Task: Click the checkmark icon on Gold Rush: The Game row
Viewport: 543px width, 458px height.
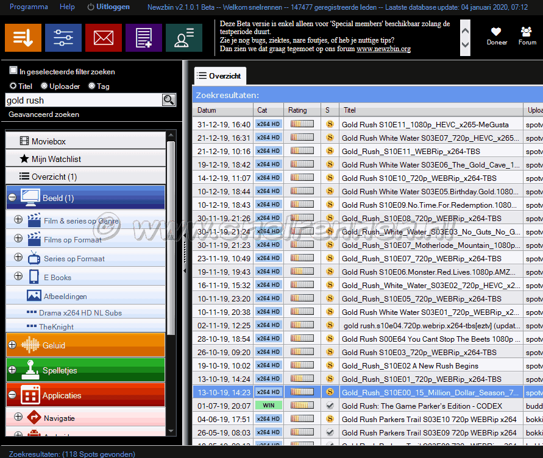Action: point(330,406)
